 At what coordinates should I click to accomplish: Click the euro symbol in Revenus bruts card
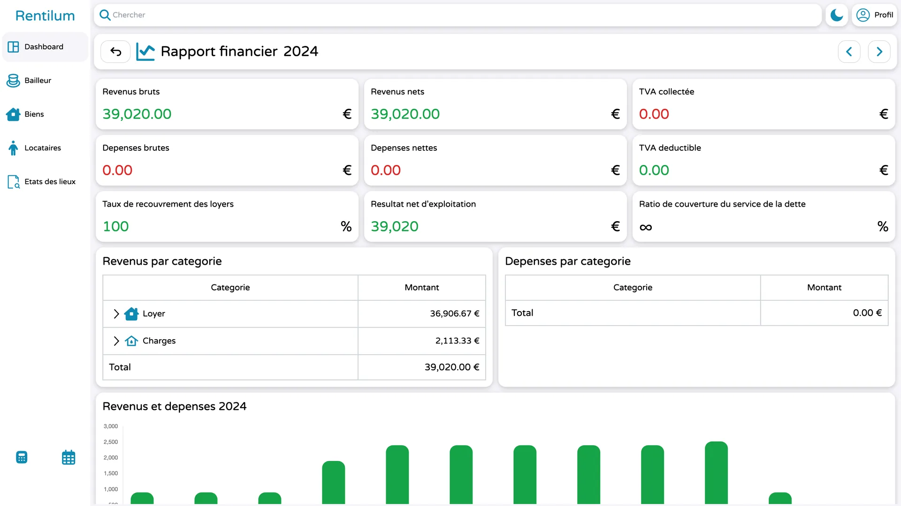(347, 114)
